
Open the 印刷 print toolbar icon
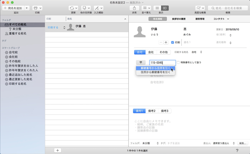(x=37, y=8)
